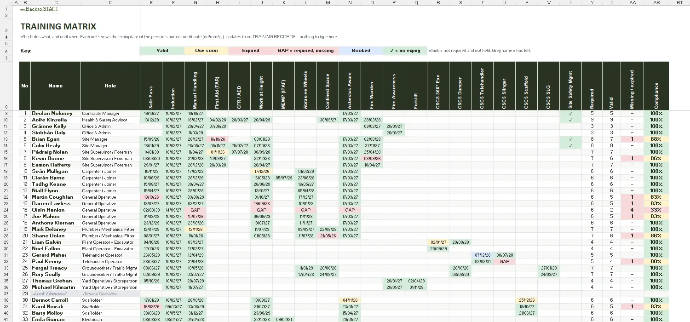
Task: Select Oisín Hanlon's 33% compliance cell
Action: (656, 210)
